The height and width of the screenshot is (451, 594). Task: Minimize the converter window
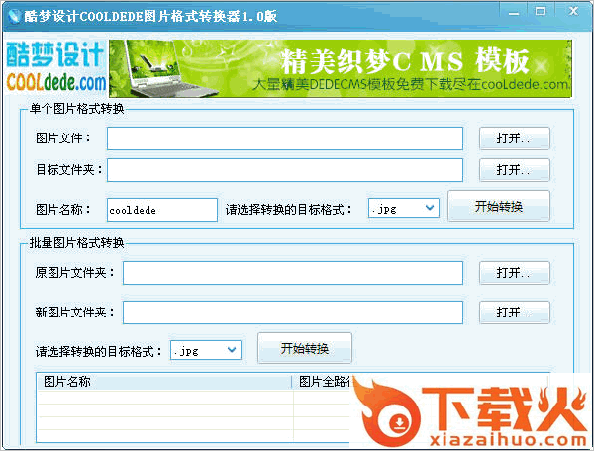514,13
